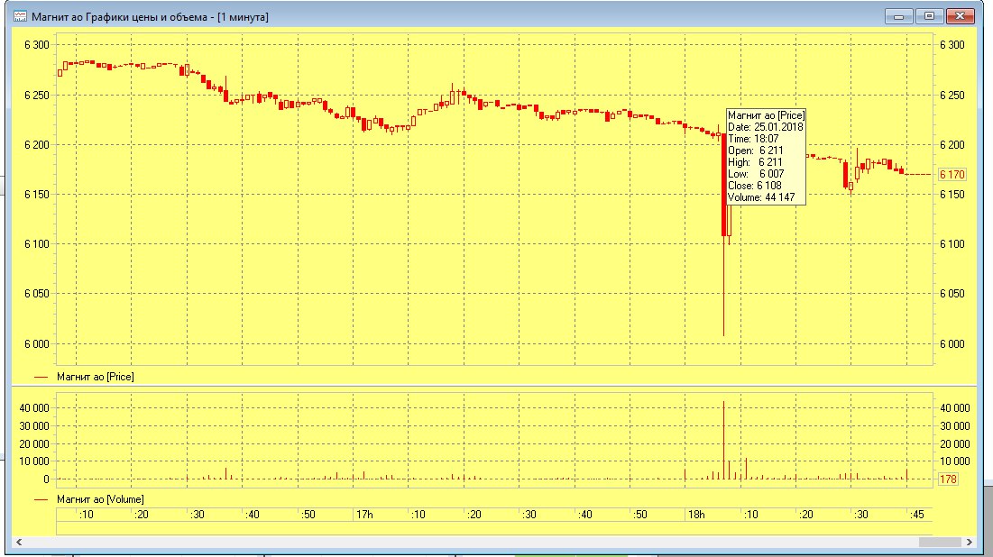The height and width of the screenshot is (557, 993).
Task: Maximize the Магнит ао chart window
Action: [x=929, y=16]
